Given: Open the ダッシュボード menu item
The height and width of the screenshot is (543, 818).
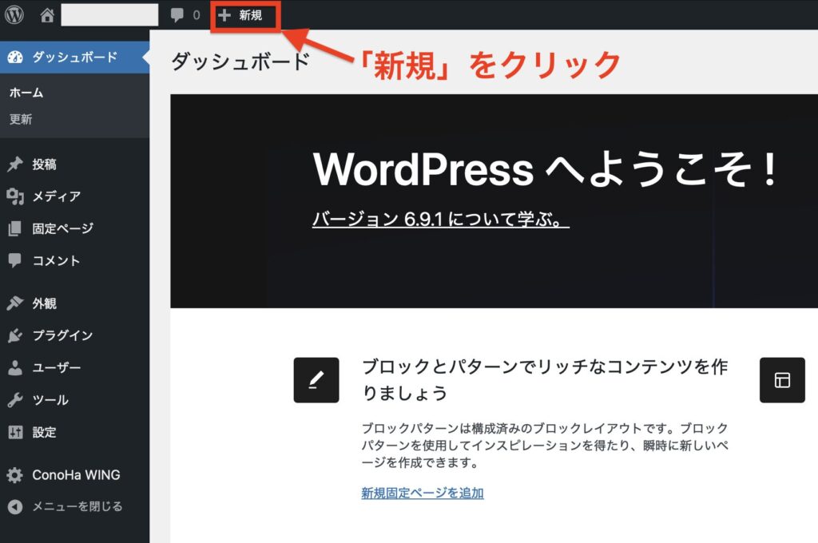Looking at the screenshot, I should pos(74,57).
